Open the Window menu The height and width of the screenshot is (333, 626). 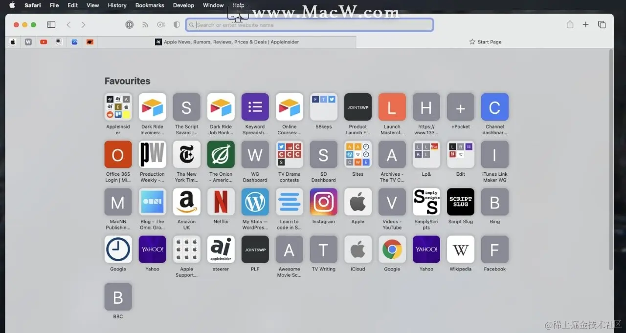tap(213, 5)
